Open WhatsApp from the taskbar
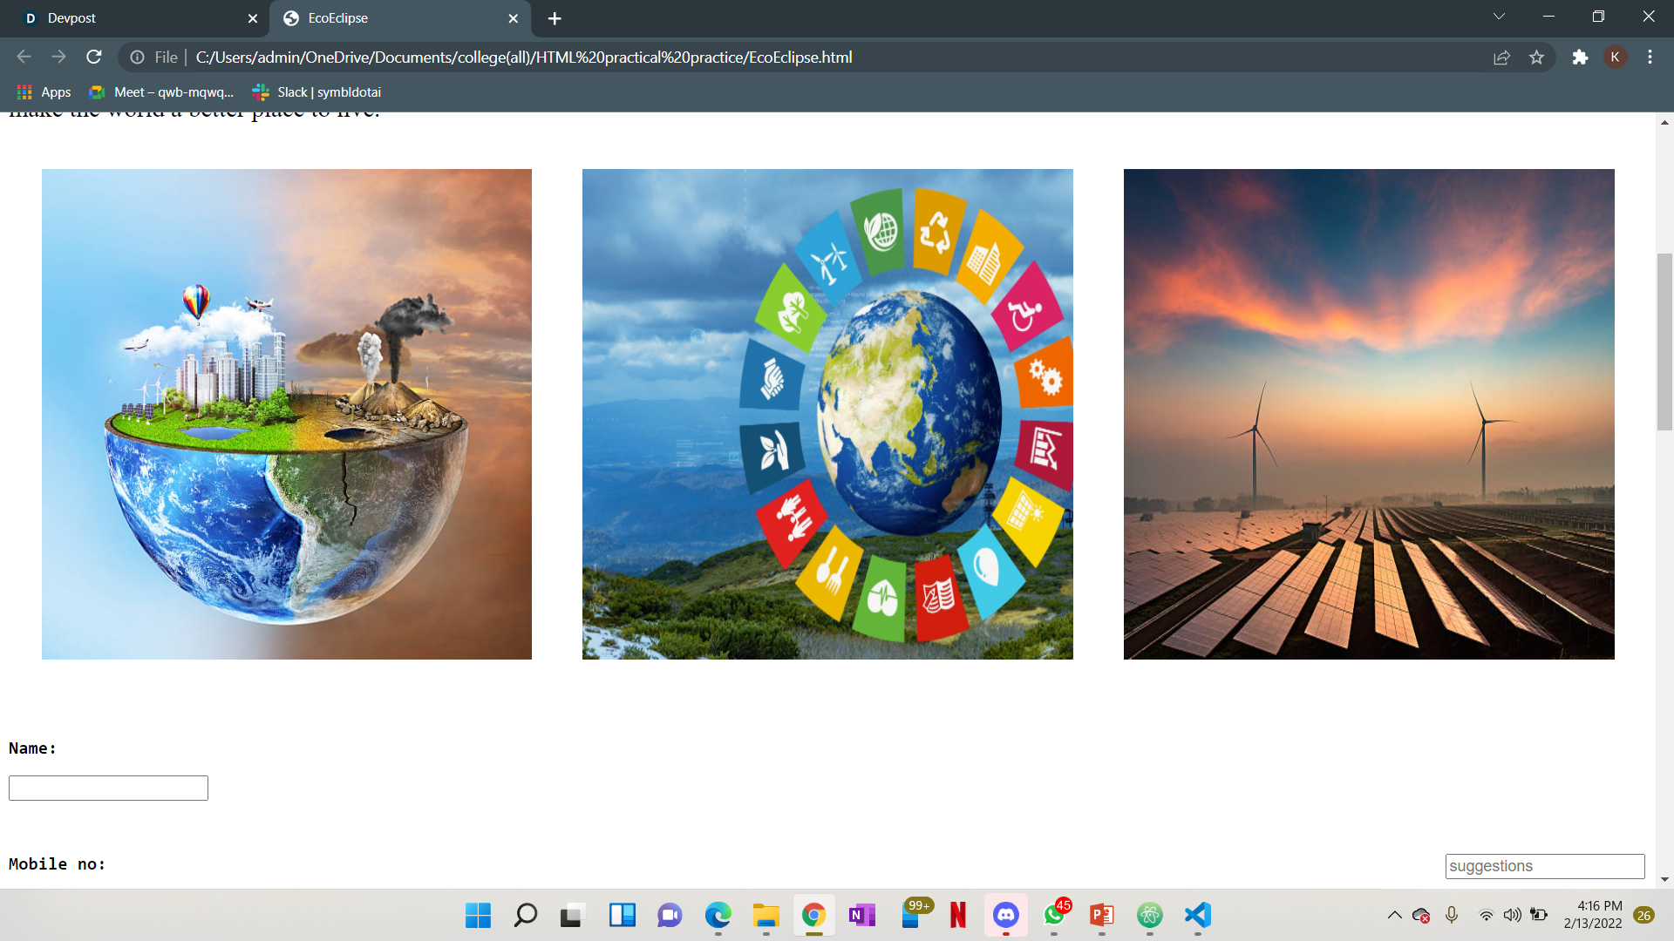Viewport: 1674px width, 941px height. click(1052, 916)
